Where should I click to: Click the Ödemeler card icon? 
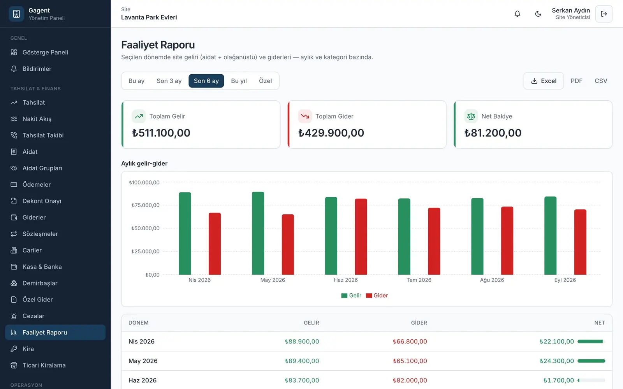click(14, 184)
